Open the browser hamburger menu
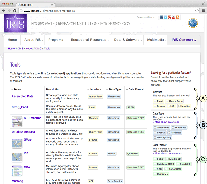Viewport: 207px width, 184px height. tap(204, 11)
